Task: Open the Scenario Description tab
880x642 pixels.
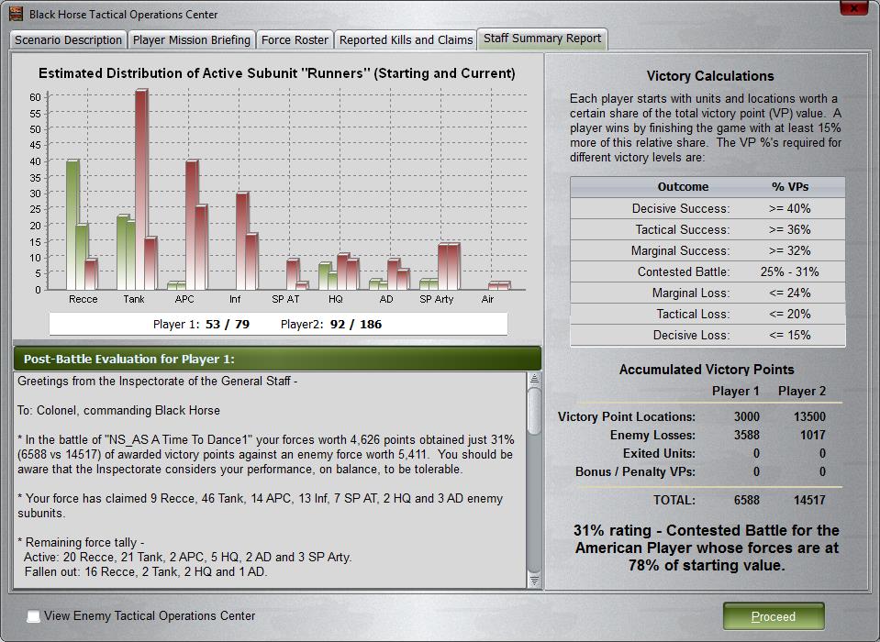Action: [68, 39]
